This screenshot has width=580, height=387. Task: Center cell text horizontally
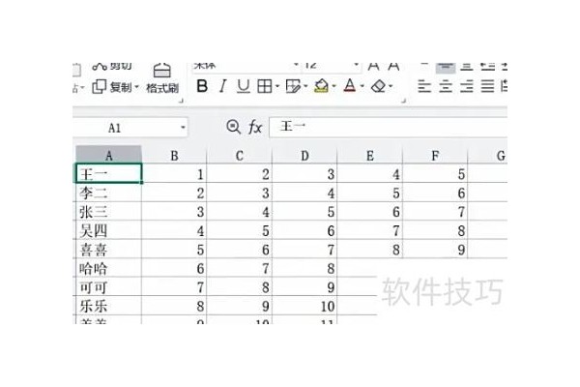click(446, 87)
